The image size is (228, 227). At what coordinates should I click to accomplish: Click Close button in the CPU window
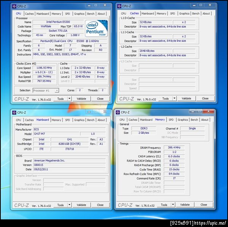pos(100,99)
